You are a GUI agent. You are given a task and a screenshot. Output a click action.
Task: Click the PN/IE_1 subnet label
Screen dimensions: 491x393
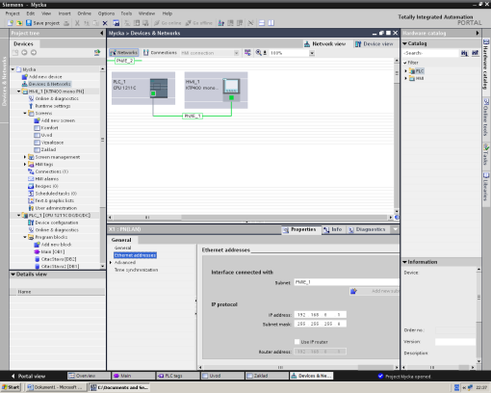pyautogui.click(x=193, y=116)
